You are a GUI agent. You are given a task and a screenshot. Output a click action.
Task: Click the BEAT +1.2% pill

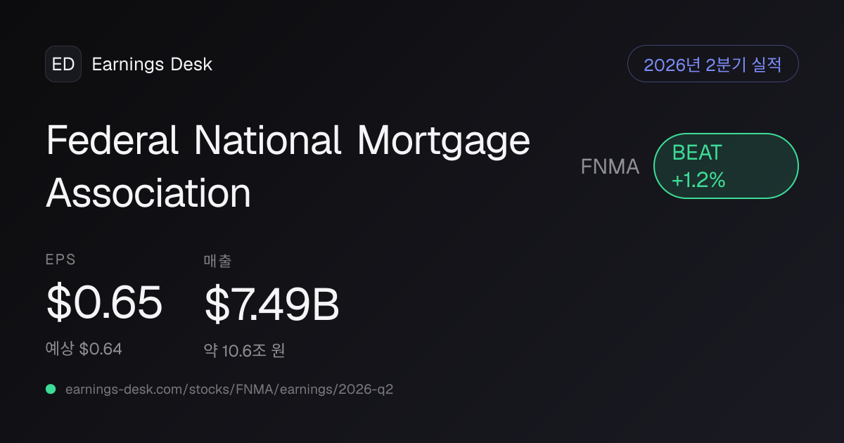(x=726, y=166)
